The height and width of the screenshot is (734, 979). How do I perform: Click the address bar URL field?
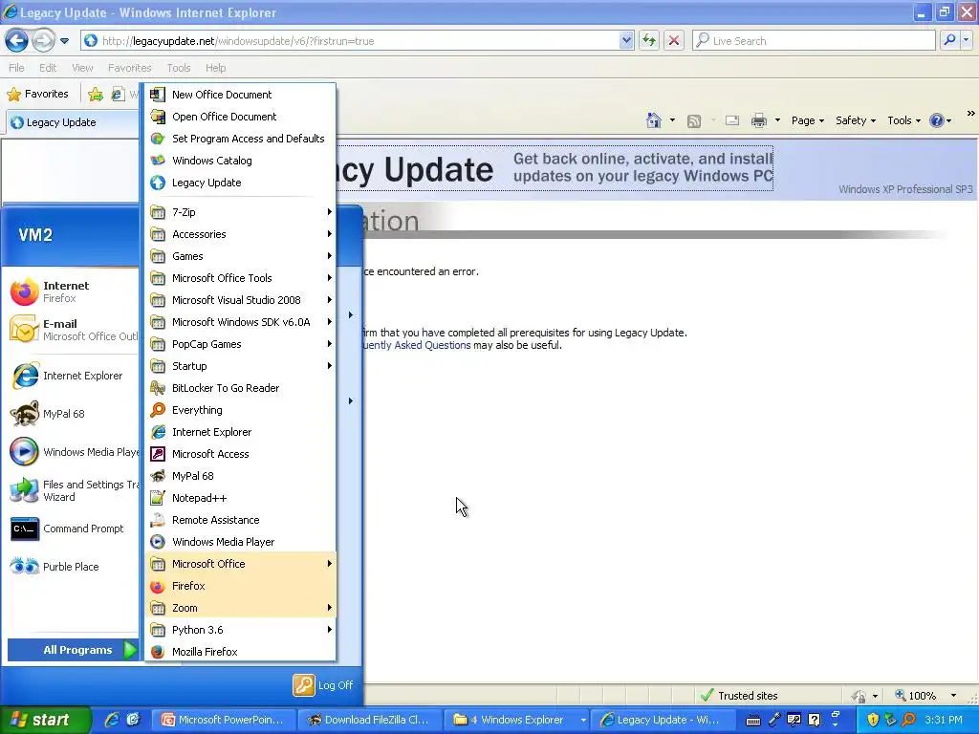click(x=350, y=41)
